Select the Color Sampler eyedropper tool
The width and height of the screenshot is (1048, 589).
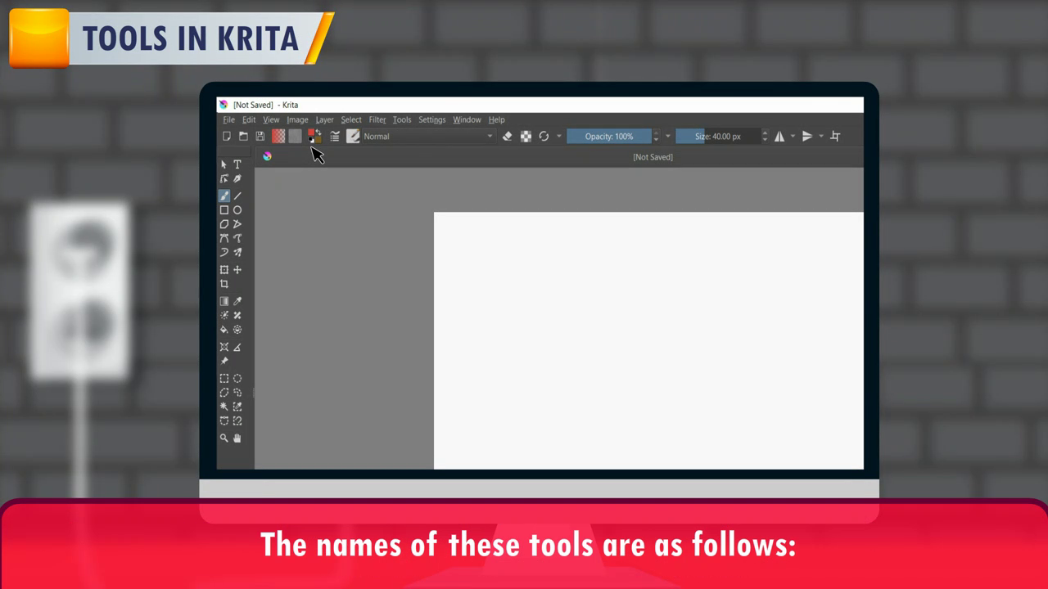click(x=237, y=301)
